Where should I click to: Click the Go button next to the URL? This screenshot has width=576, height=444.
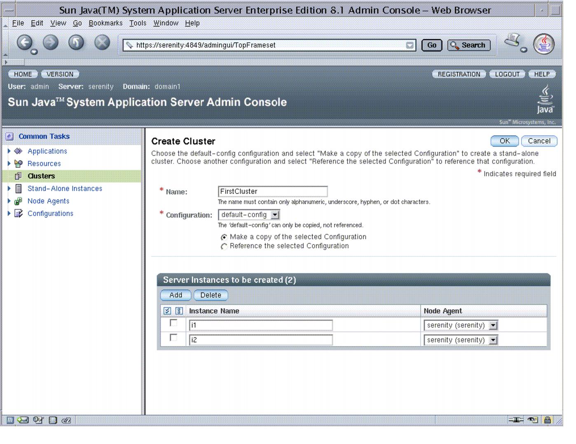coord(432,45)
